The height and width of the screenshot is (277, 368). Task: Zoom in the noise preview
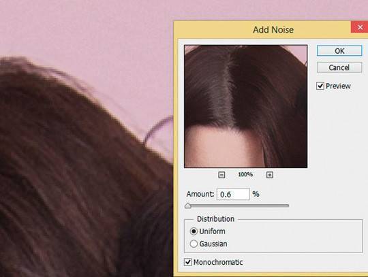(x=270, y=175)
